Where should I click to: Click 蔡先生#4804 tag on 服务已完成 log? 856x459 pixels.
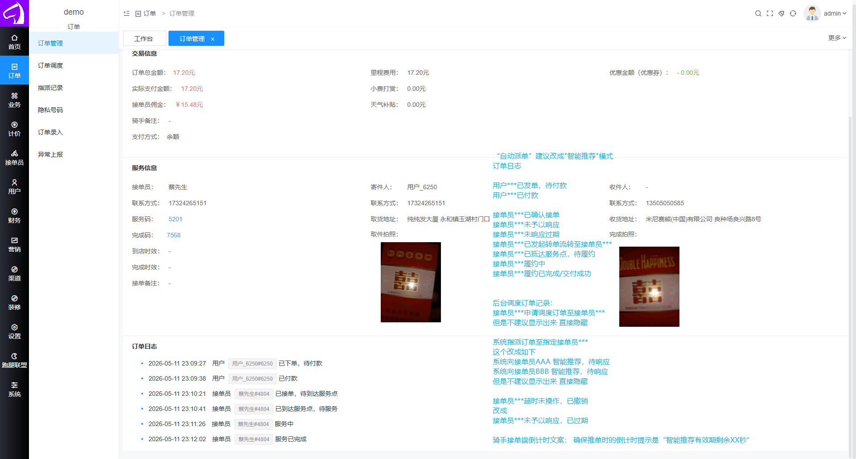(254, 439)
